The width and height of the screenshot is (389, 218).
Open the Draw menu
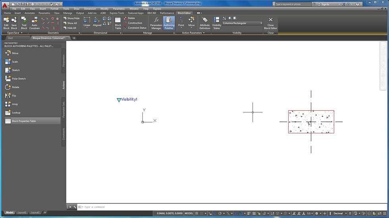(x=76, y=9)
